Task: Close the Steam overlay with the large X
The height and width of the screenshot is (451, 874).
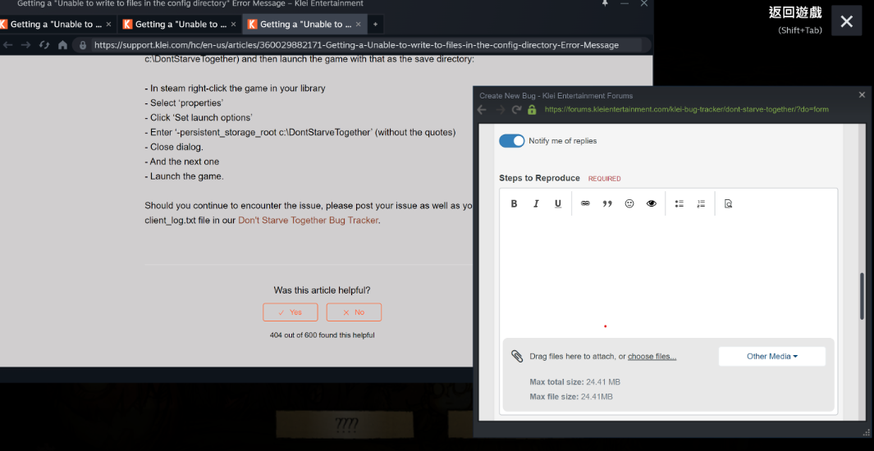Action: (847, 21)
